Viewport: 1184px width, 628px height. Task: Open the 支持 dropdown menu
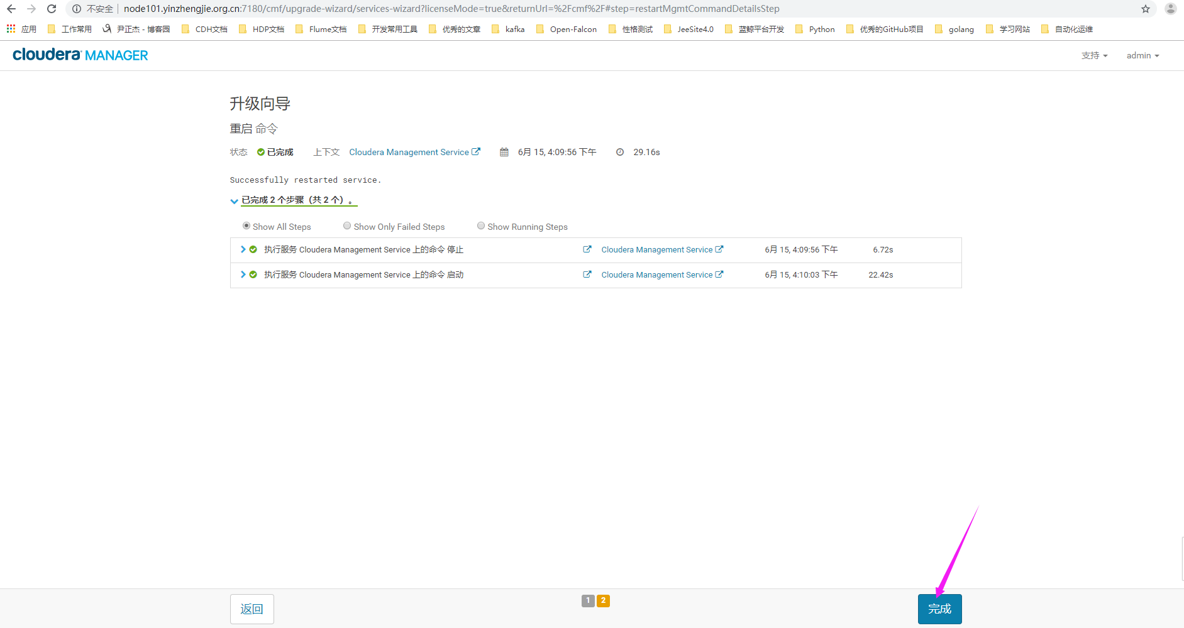pyautogui.click(x=1095, y=55)
